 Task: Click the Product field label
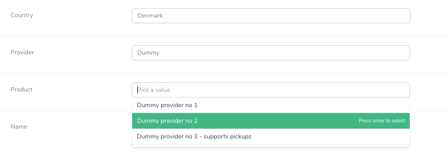click(22, 90)
